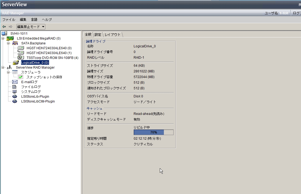Click the DVD-ROM drive icon
This screenshot has height=194, width=301.
21,58
